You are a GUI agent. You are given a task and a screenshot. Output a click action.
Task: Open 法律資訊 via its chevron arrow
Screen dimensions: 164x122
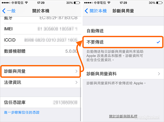[x=77, y=82]
